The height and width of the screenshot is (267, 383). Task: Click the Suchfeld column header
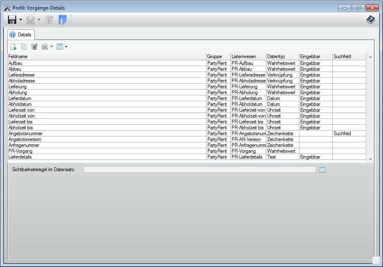pos(349,56)
